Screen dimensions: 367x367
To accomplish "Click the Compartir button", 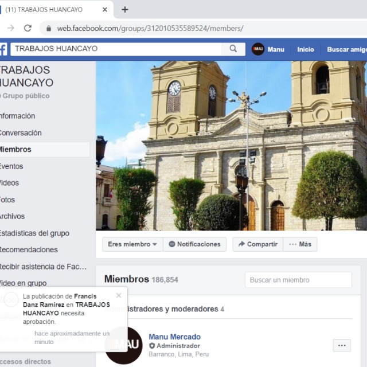I will tap(258, 244).
